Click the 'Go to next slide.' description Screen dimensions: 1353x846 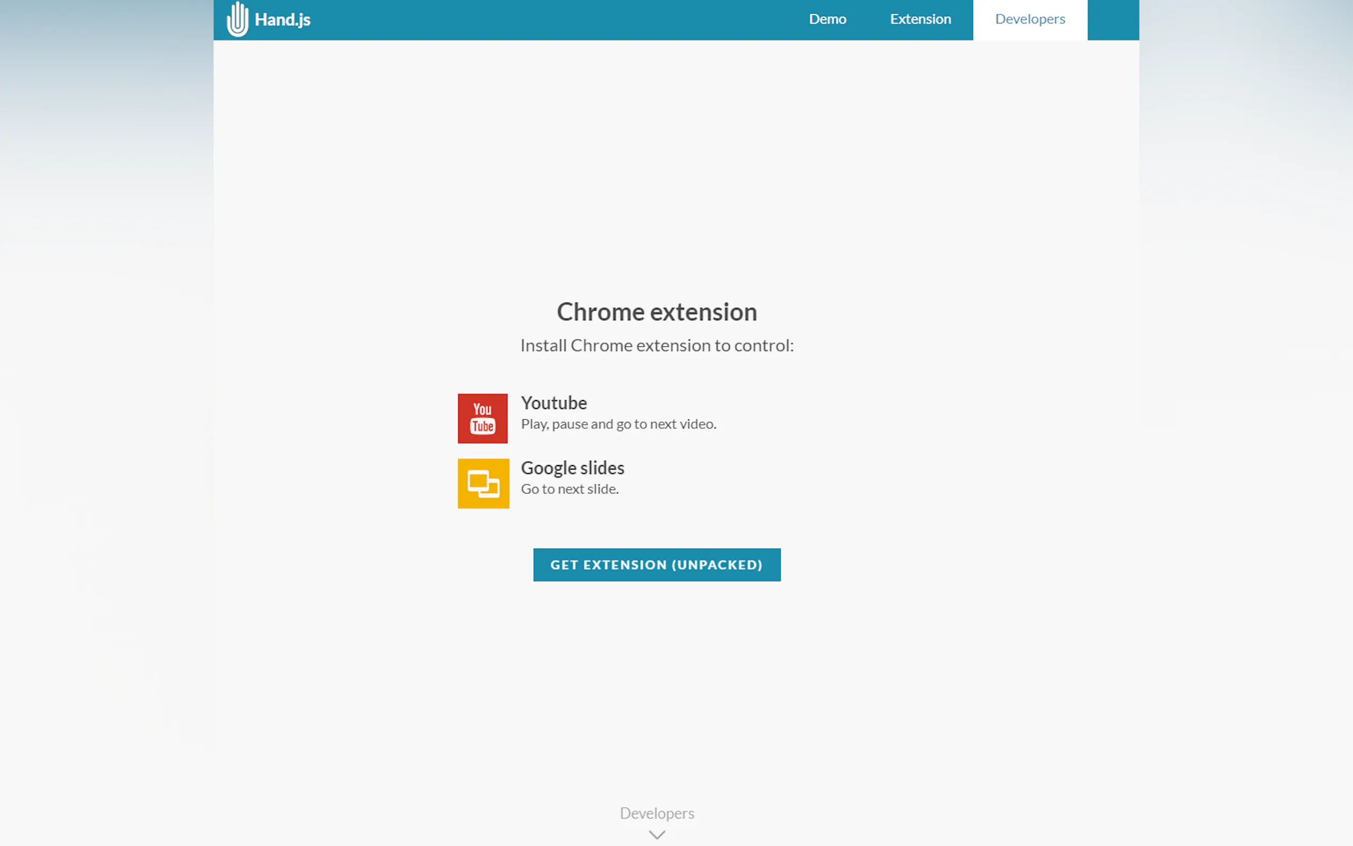[569, 489]
